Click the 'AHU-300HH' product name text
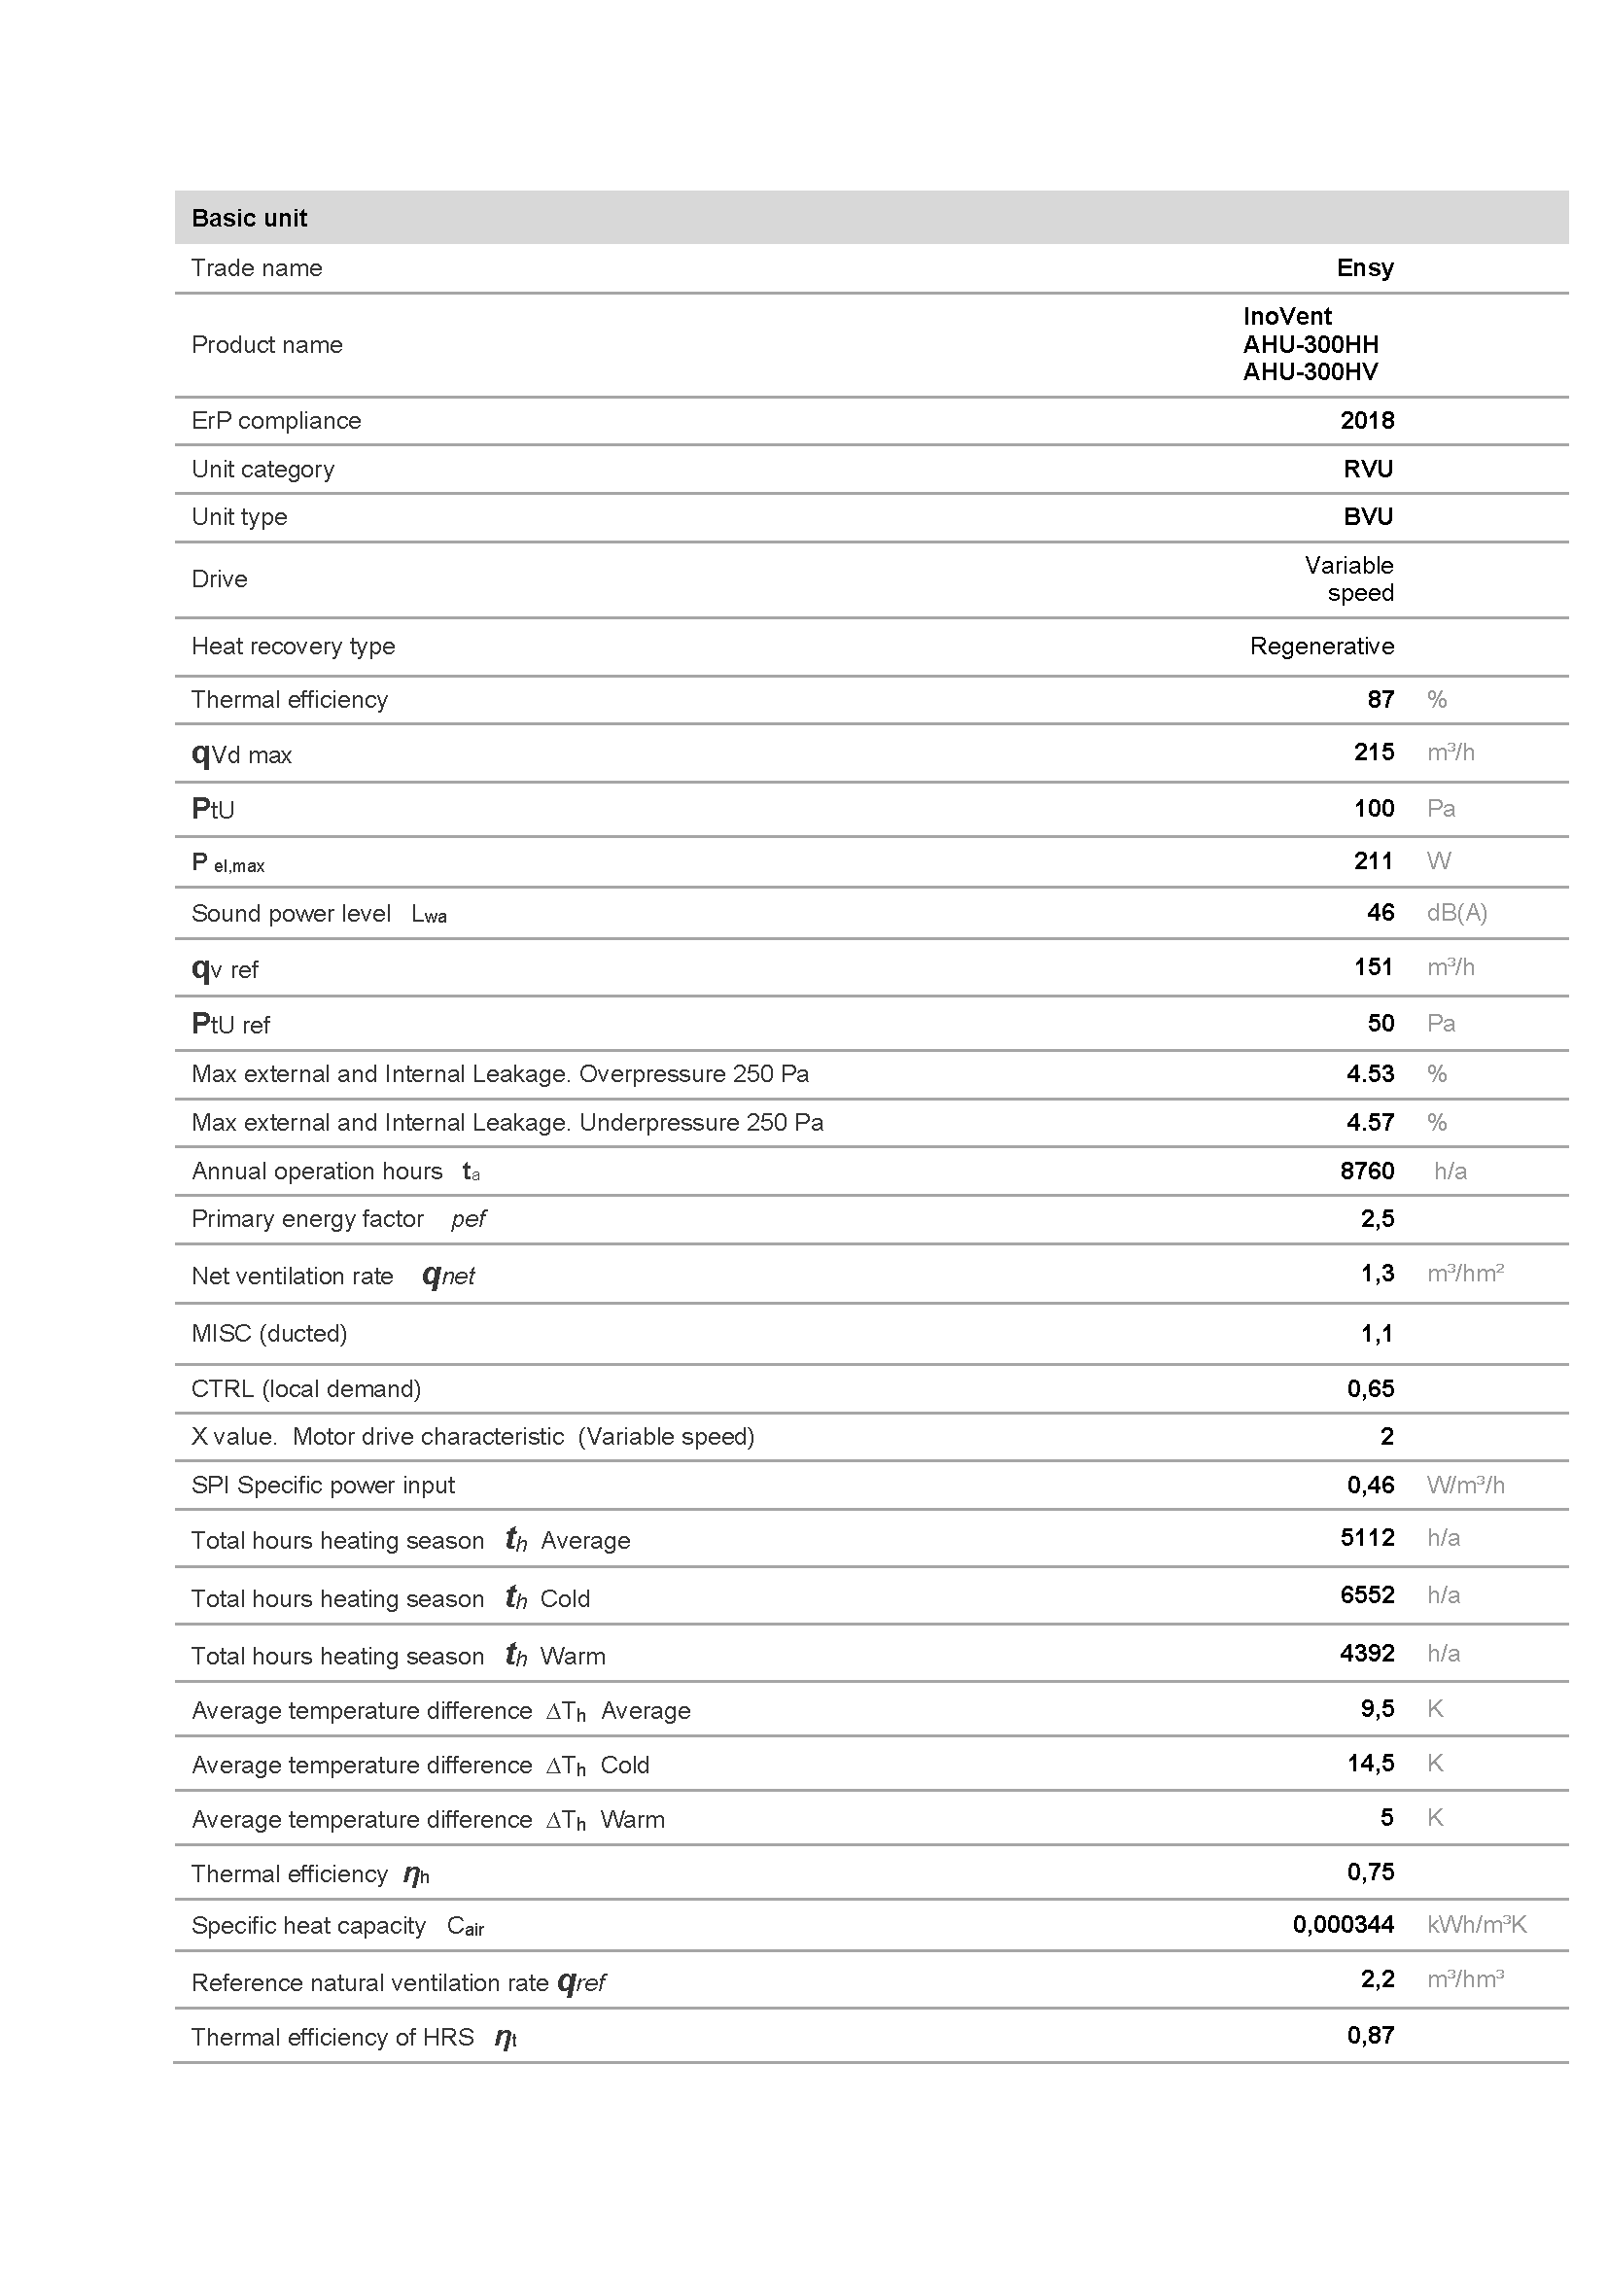The image size is (1608, 2274). [1310, 345]
